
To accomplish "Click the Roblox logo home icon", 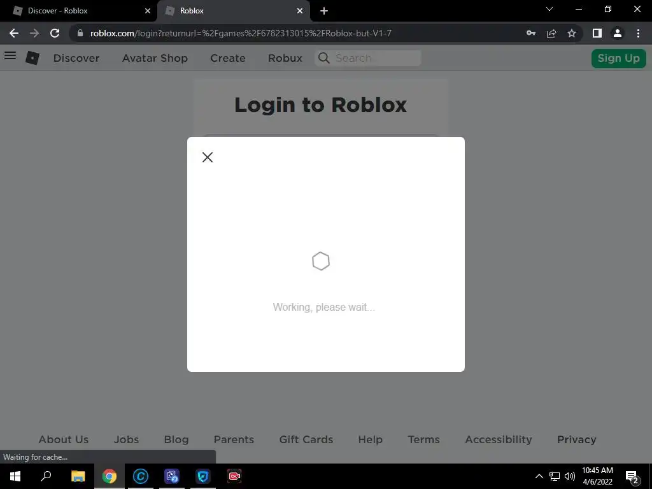I will pos(32,58).
